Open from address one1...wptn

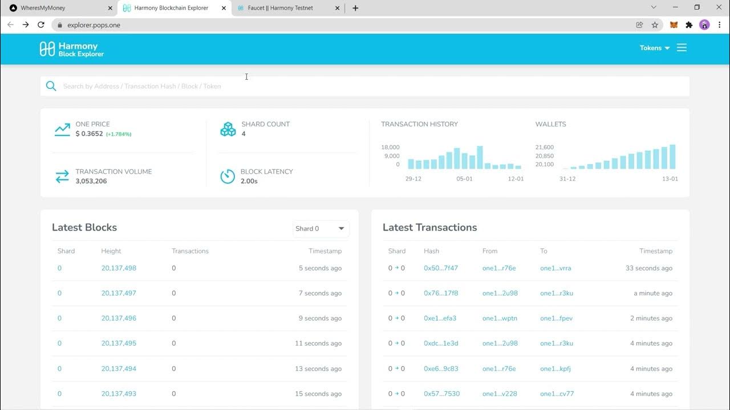(500, 318)
